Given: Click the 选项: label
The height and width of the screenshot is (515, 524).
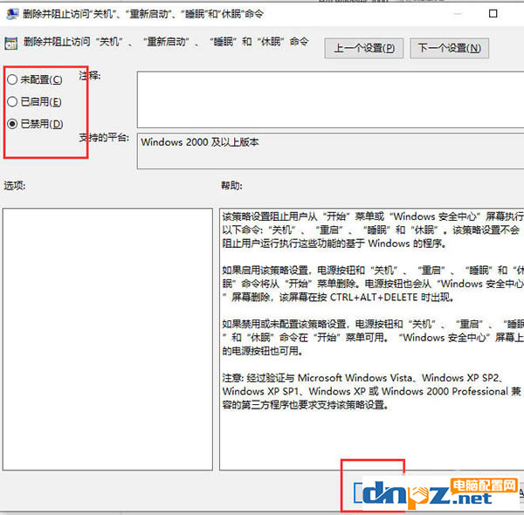Looking at the screenshot, I should tap(15, 185).
